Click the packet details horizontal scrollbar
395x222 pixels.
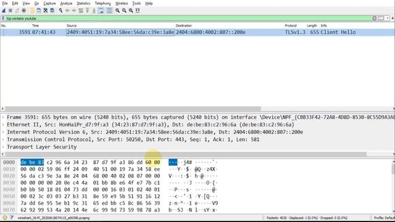click(x=186, y=154)
